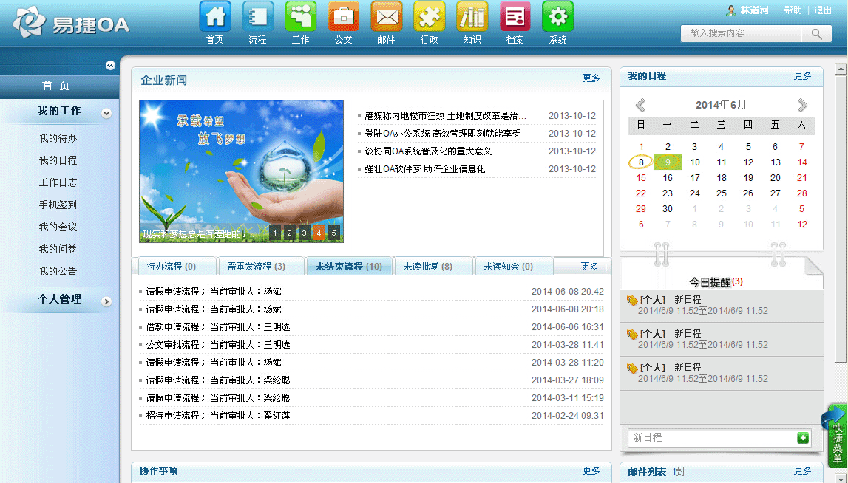Add new schedule with green plus icon
The height and width of the screenshot is (483, 848).
pos(803,438)
